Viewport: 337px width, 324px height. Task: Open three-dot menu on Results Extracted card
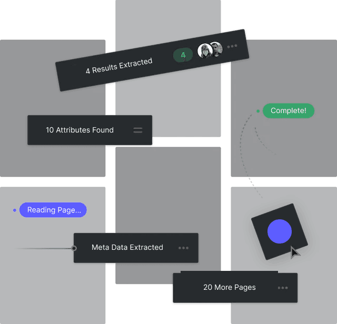pyautogui.click(x=232, y=46)
